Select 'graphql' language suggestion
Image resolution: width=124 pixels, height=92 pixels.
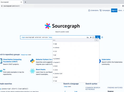[x=76, y=59]
